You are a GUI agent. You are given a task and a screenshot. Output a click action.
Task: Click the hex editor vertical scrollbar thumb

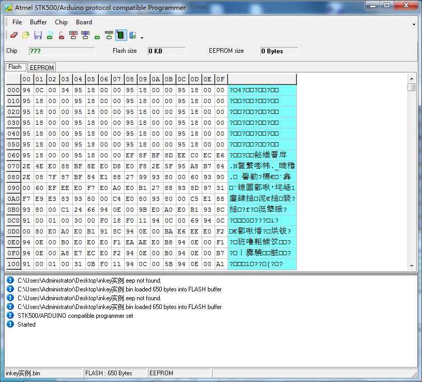tap(412, 87)
